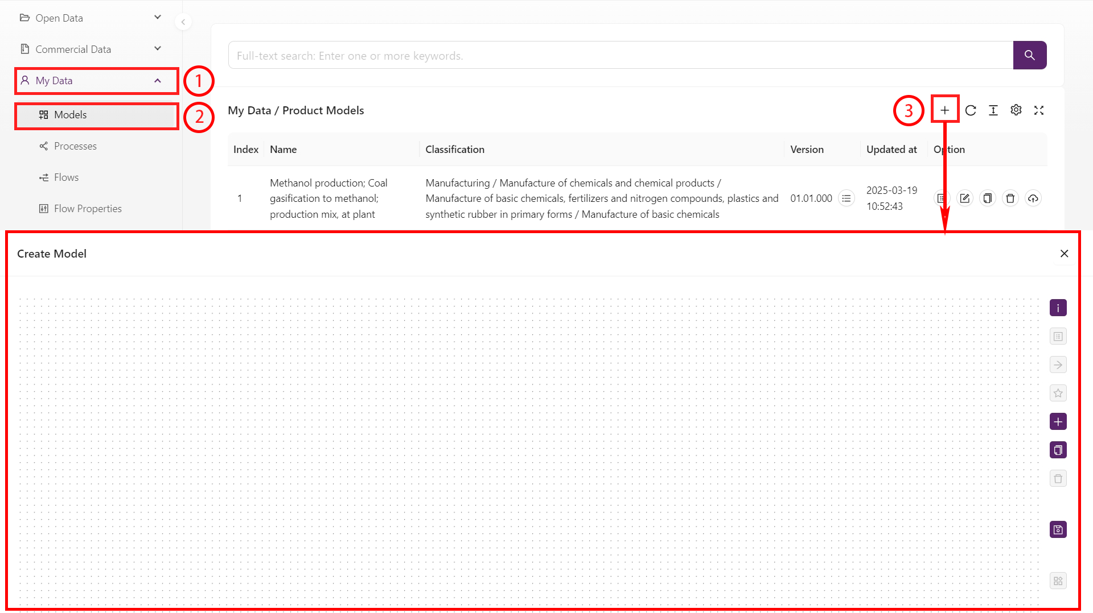This screenshot has height=613, width=1093.
Task: Collapse the sidebar with the arrow handle
Action: tap(183, 22)
